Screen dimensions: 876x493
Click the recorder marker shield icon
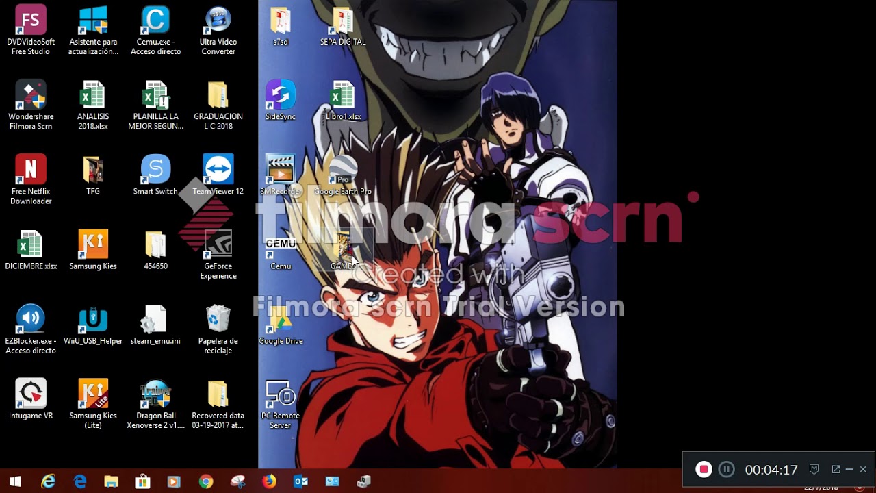pyautogui.click(x=814, y=469)
